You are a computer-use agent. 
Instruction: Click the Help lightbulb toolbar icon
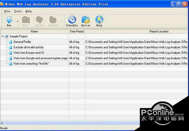(99, 21)
